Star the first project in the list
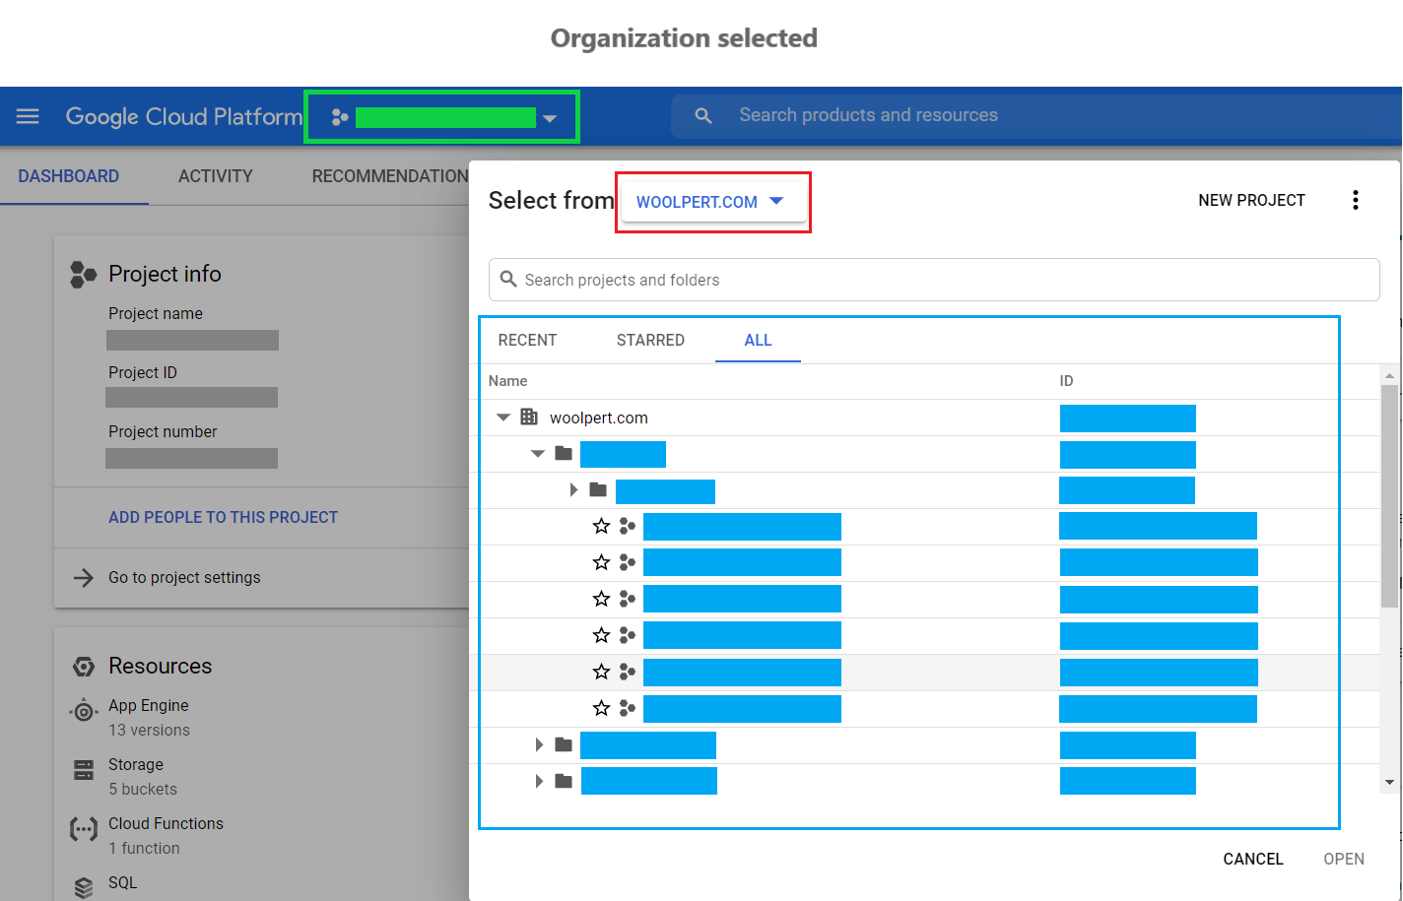1403x901 pixels. (601, 527)
